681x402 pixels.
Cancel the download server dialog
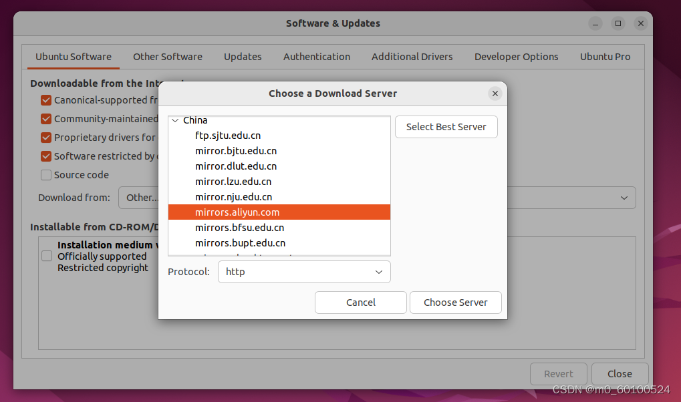[x=360, y=302]
